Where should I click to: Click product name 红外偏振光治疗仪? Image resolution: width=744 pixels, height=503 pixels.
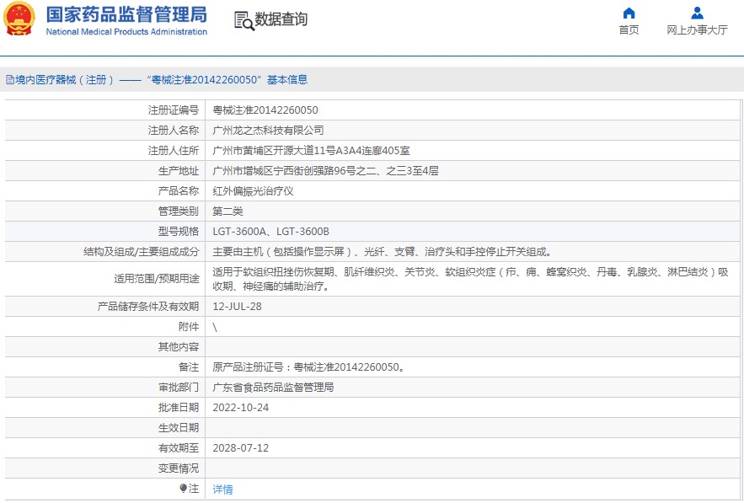253,191
